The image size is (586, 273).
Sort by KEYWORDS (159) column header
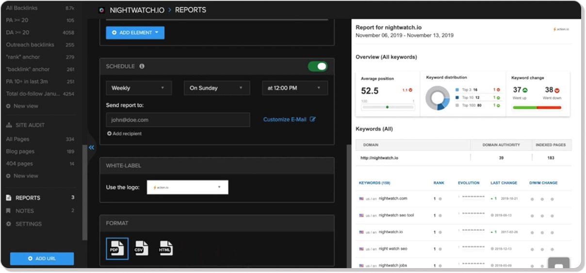pyautogui.click(x=374, y=183)
